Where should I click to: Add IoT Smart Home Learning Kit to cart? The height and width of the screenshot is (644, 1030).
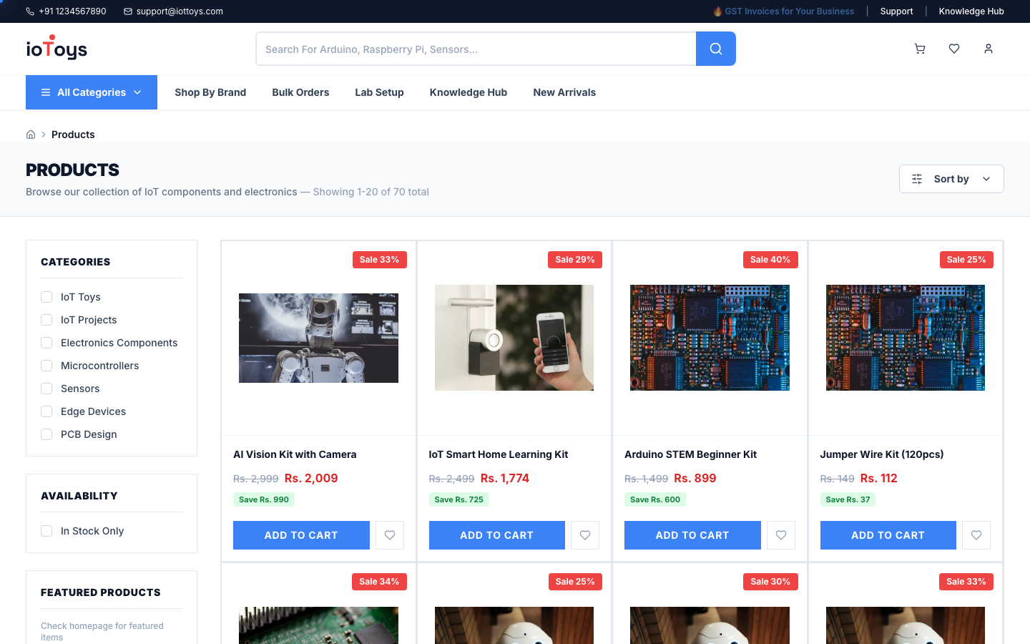(x=497, y=535)
